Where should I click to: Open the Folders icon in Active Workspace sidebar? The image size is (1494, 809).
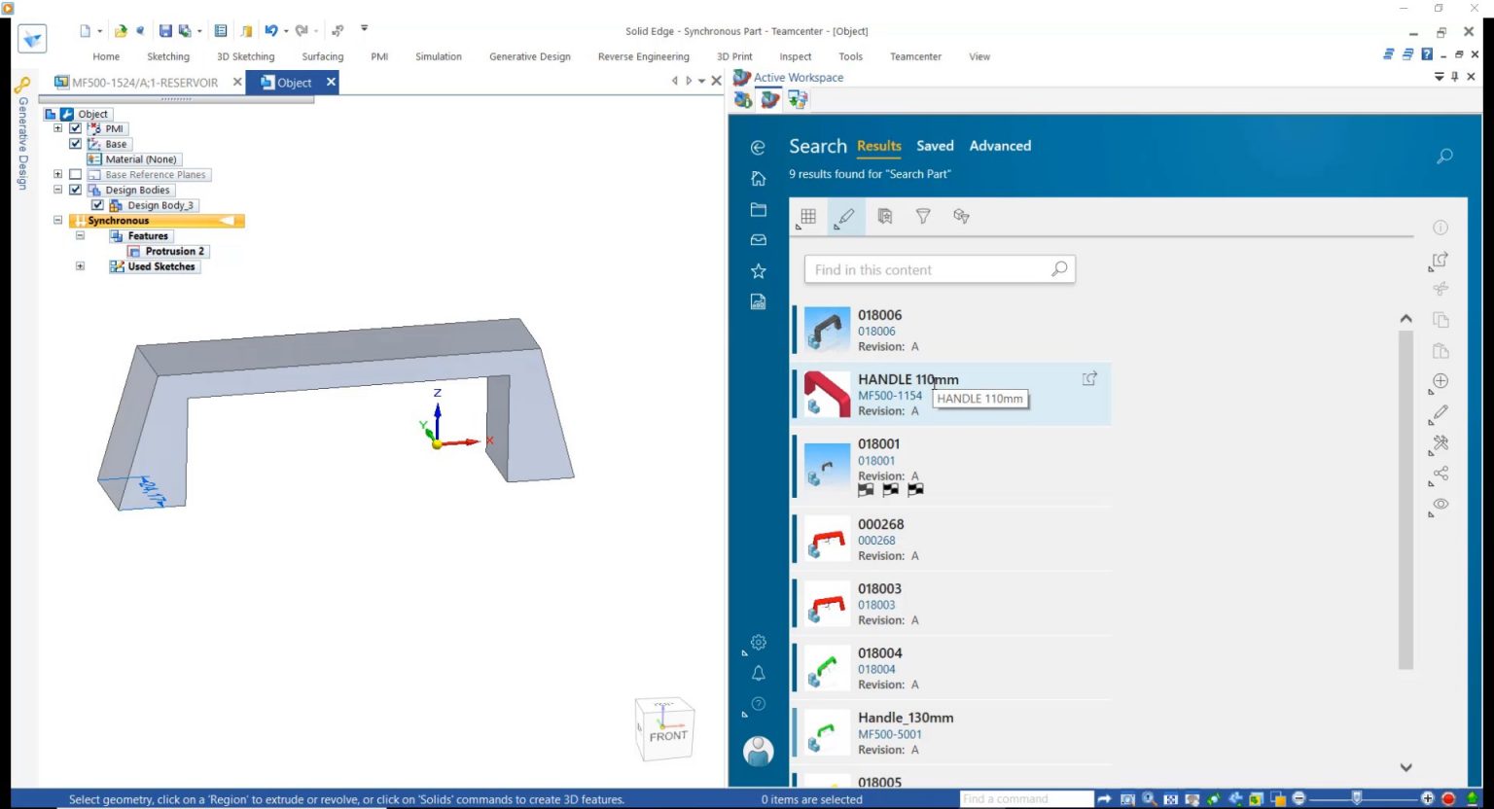(759, 210)
